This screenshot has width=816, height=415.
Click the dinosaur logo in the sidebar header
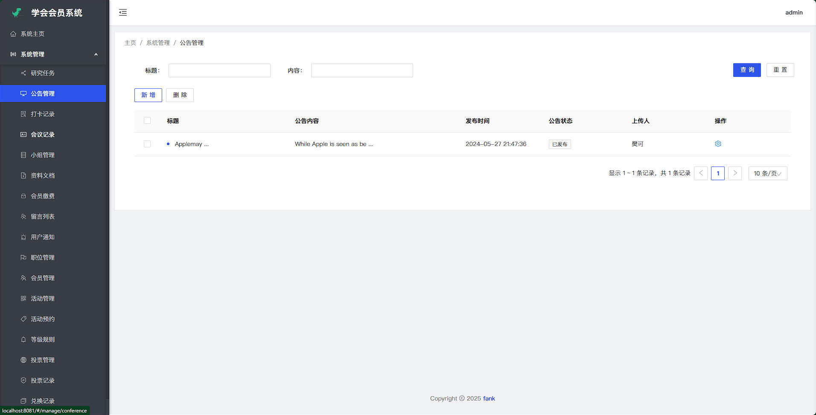[17, 13]
